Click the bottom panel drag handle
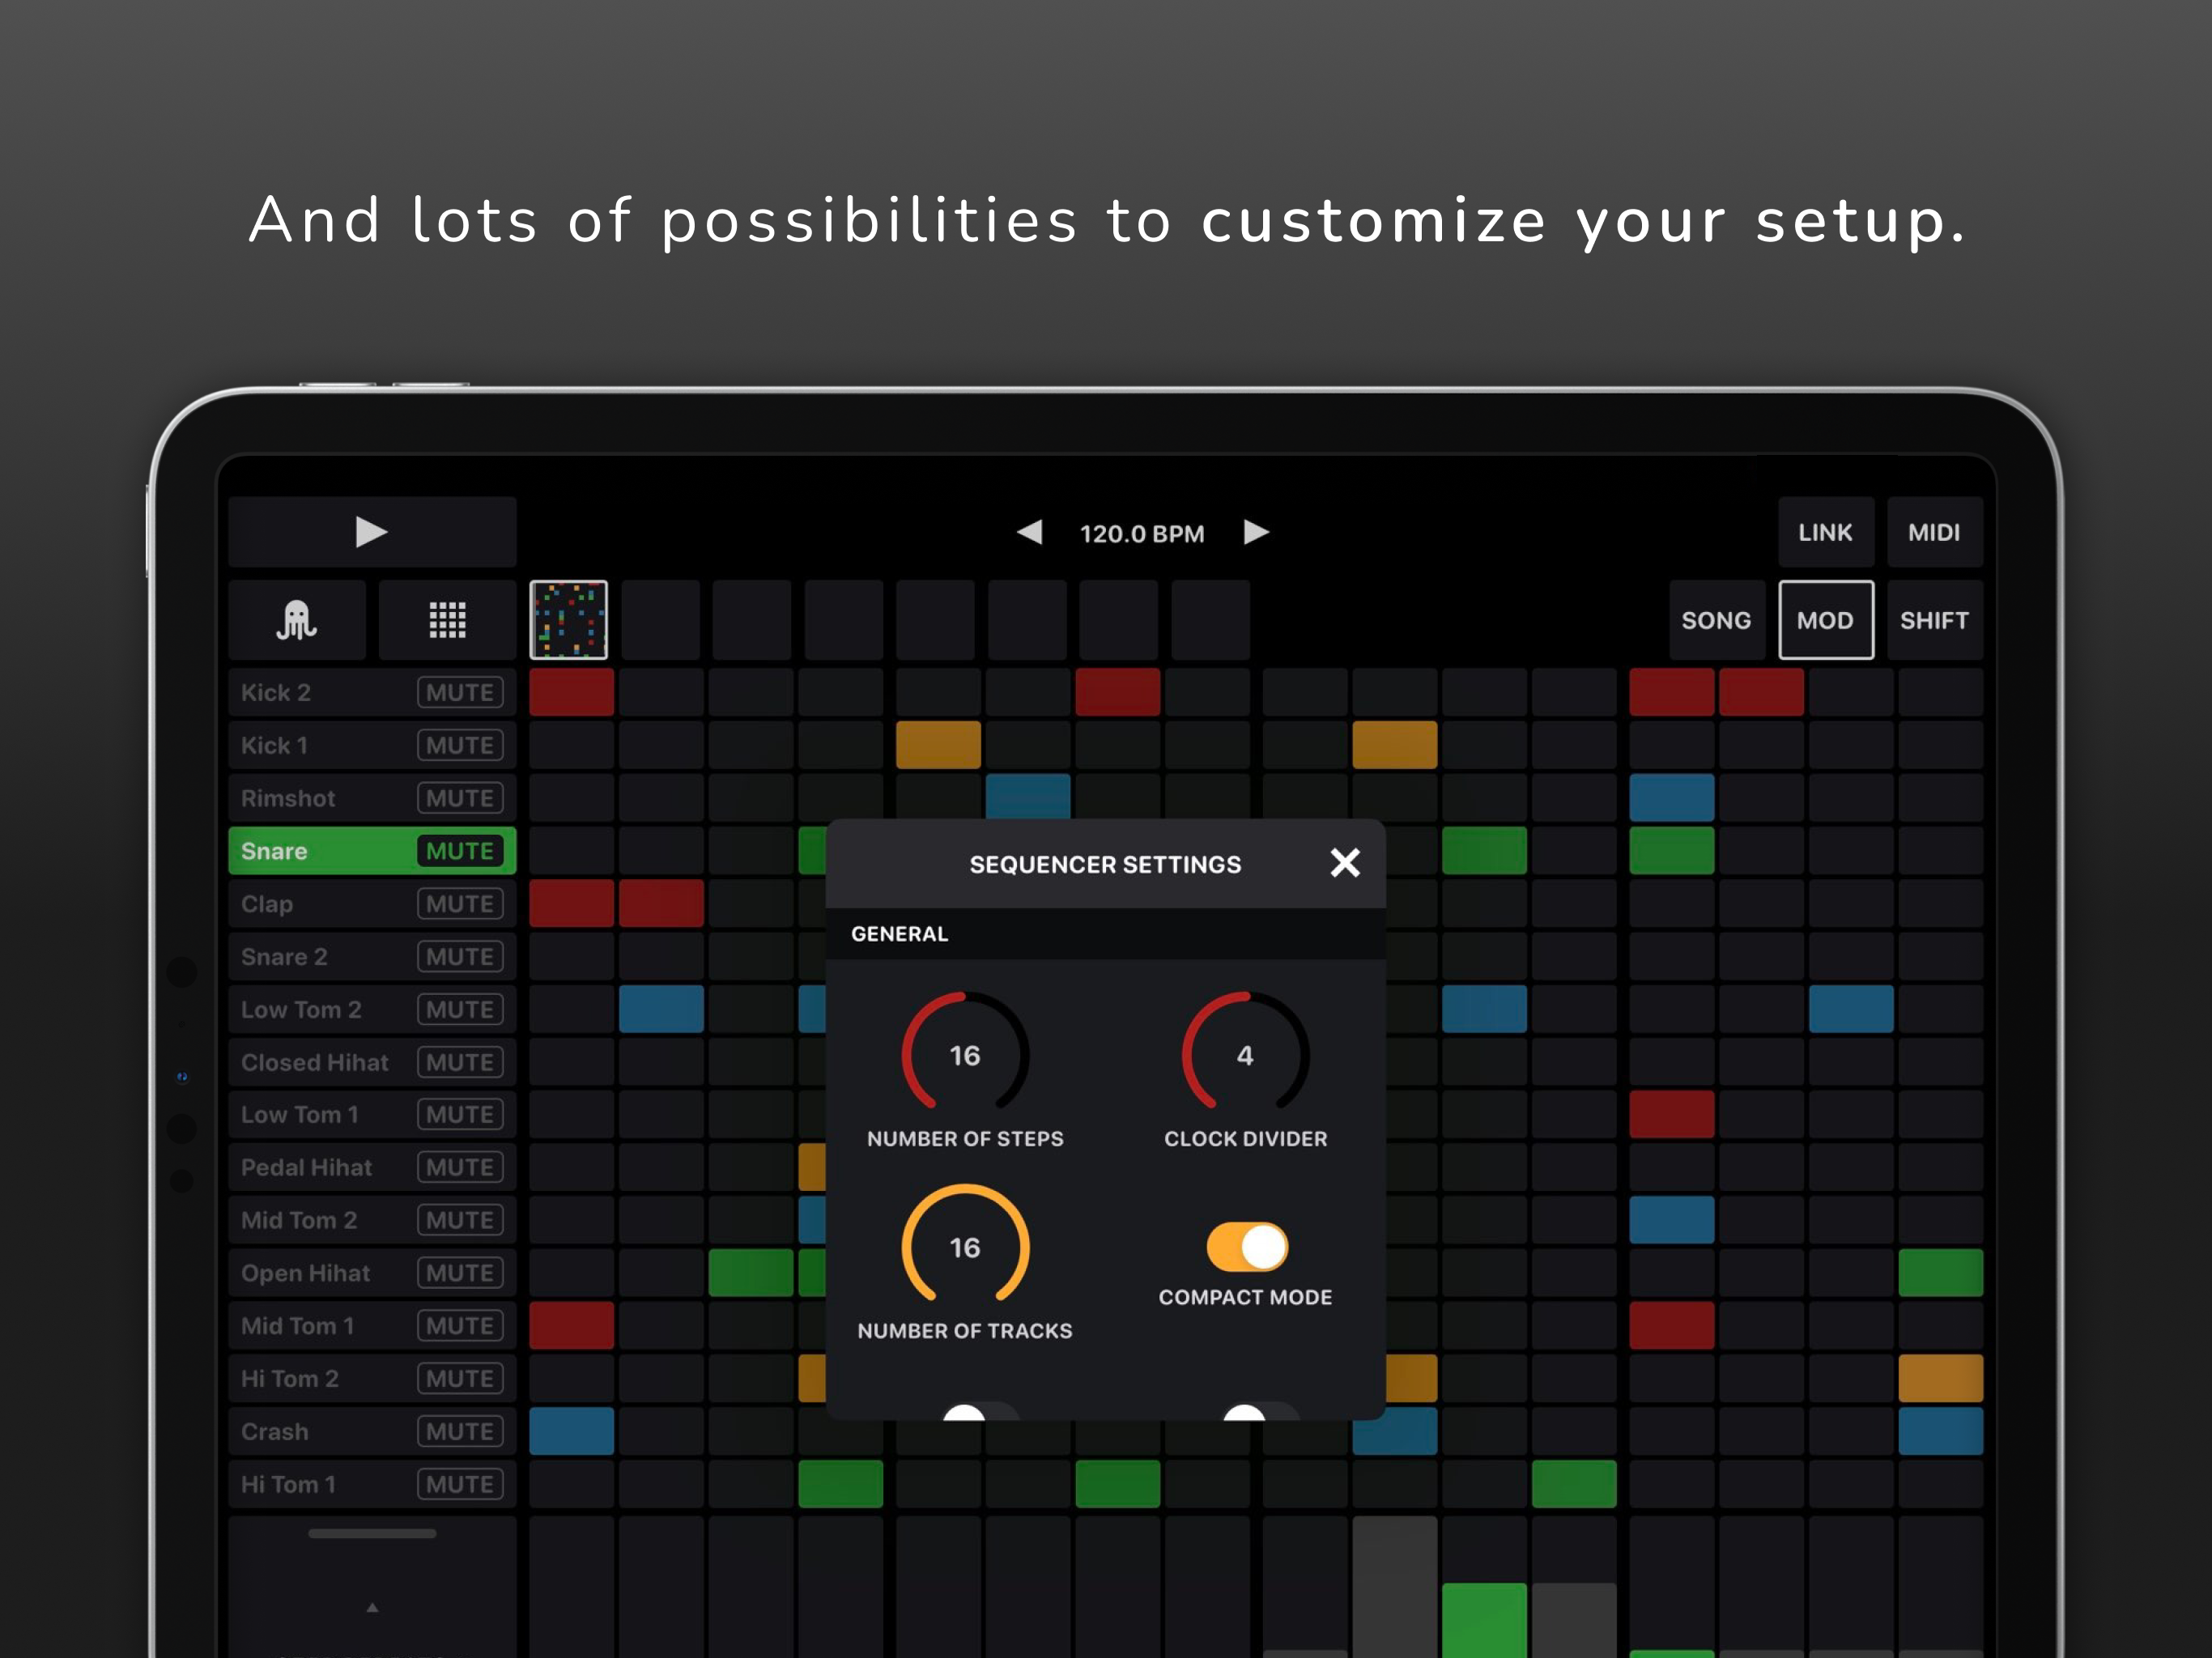This screenshot has width=2212, height=1658. click(372, 1533)
